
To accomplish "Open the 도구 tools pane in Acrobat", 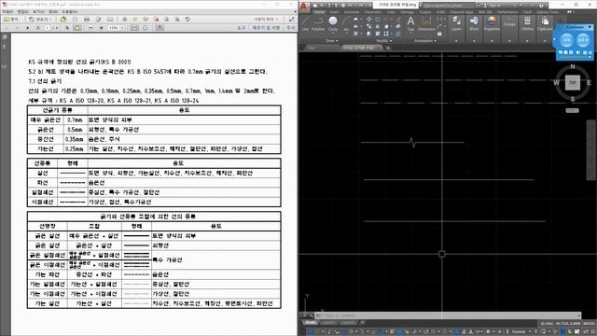I will coord(242,28).
